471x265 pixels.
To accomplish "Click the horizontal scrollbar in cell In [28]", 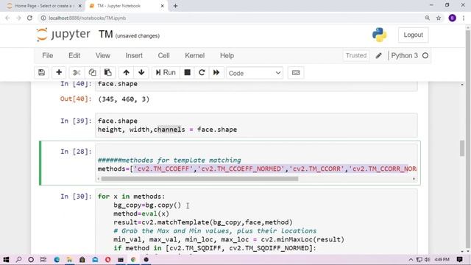I will (x=199, y=179).
